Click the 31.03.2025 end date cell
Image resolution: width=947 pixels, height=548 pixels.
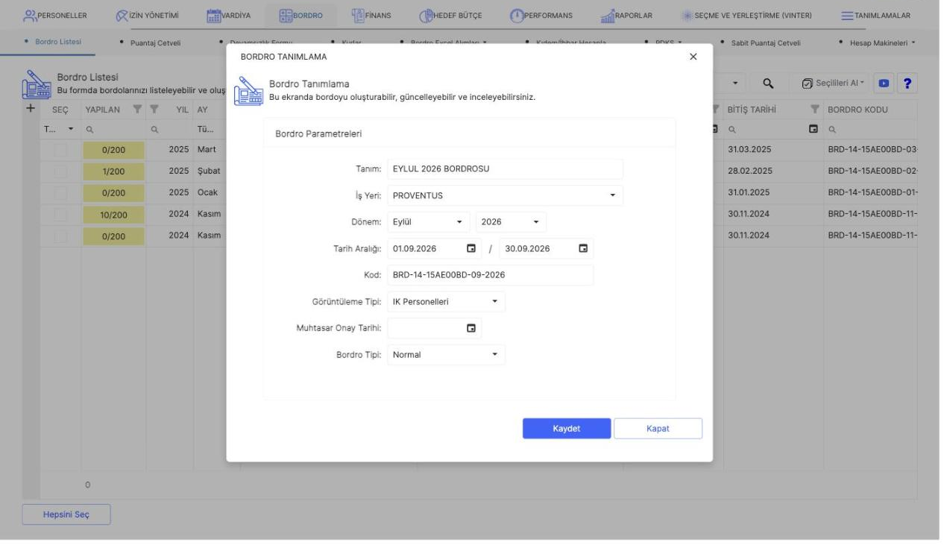(773, 150)
